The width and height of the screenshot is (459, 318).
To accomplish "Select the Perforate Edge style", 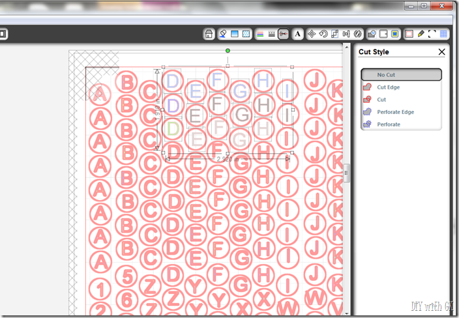I will point(401,111).
